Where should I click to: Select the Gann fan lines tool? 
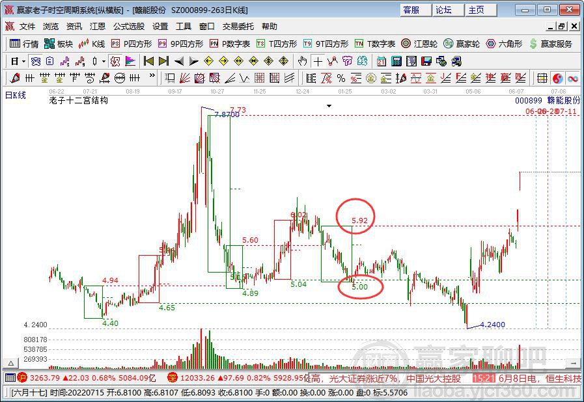pos(185,78)
